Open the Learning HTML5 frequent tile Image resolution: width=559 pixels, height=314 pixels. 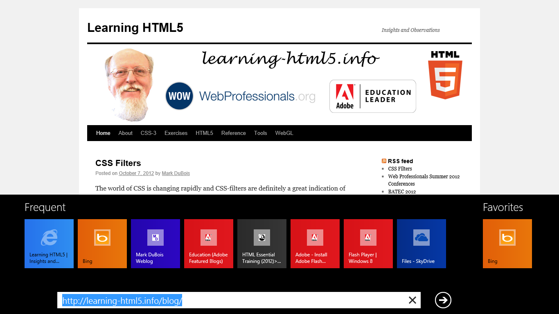49,244
